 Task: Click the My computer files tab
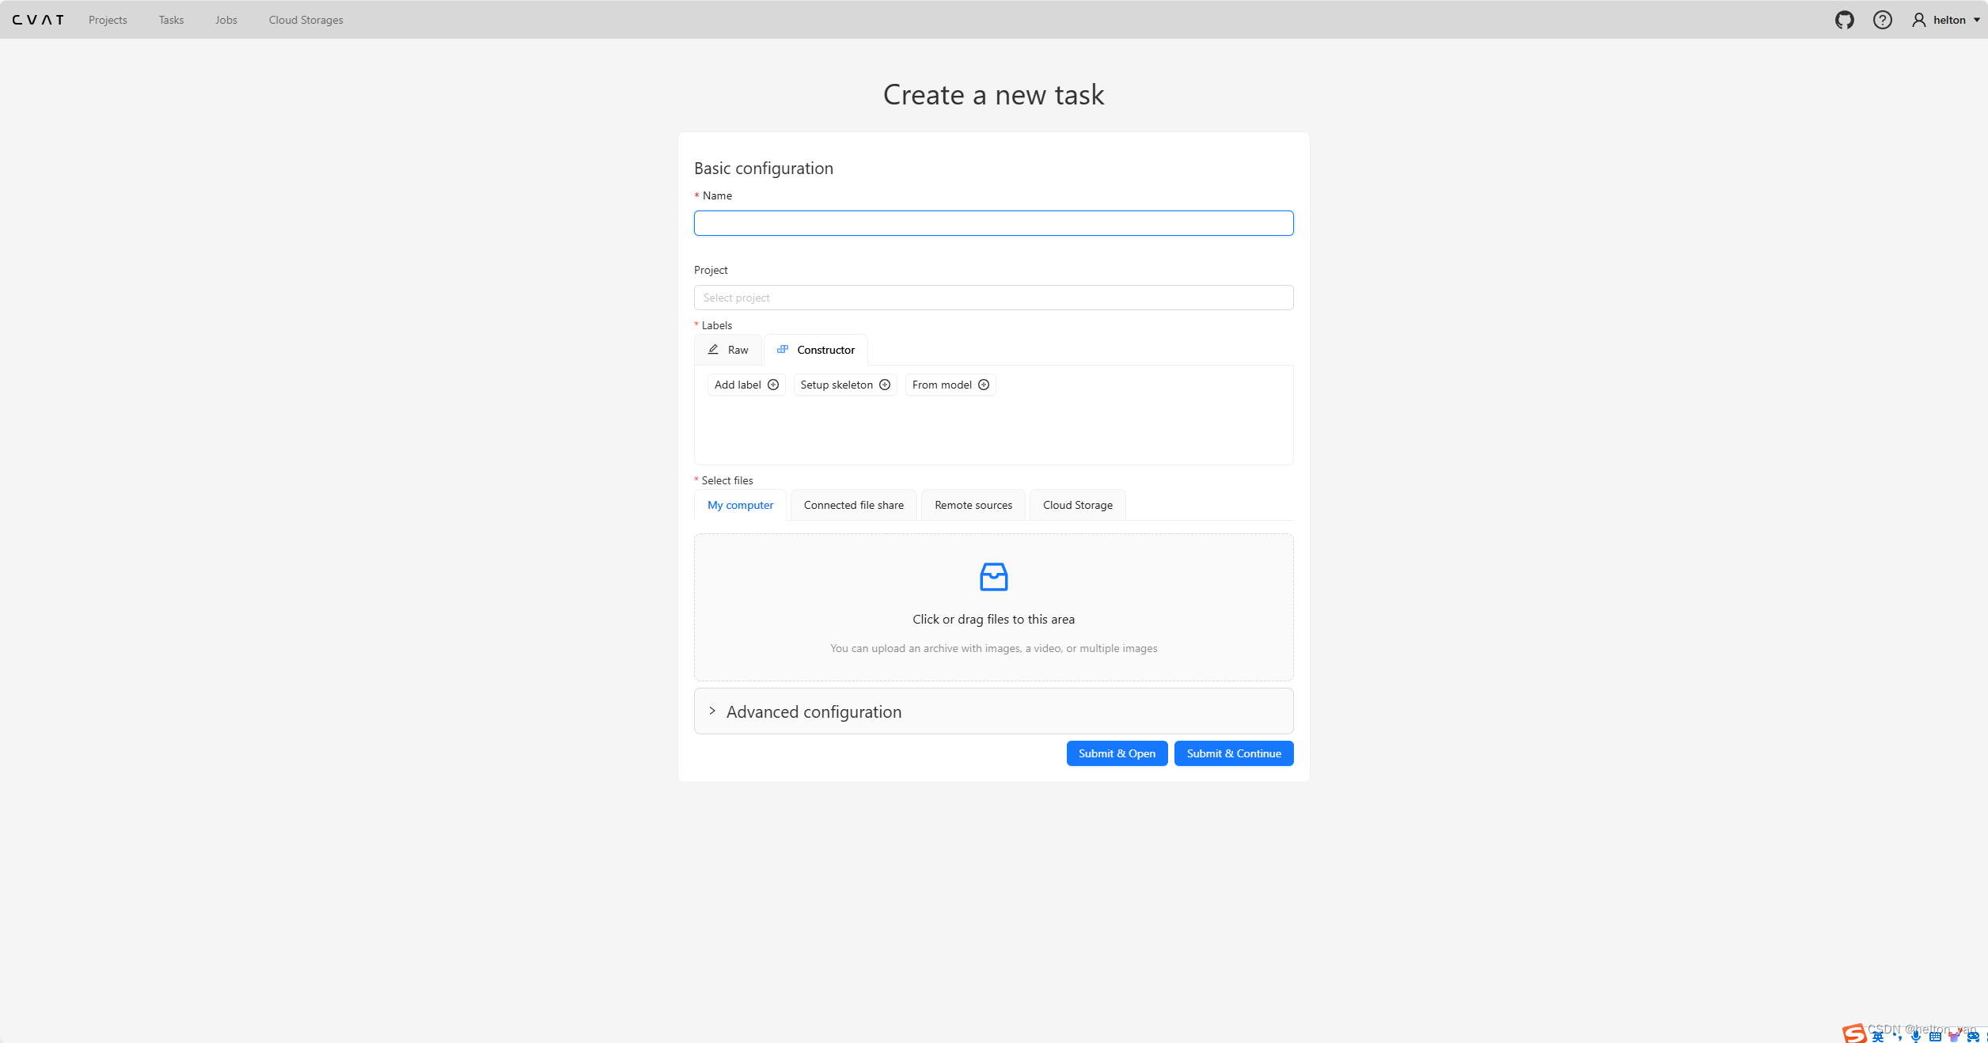click(x=739, y=504)
